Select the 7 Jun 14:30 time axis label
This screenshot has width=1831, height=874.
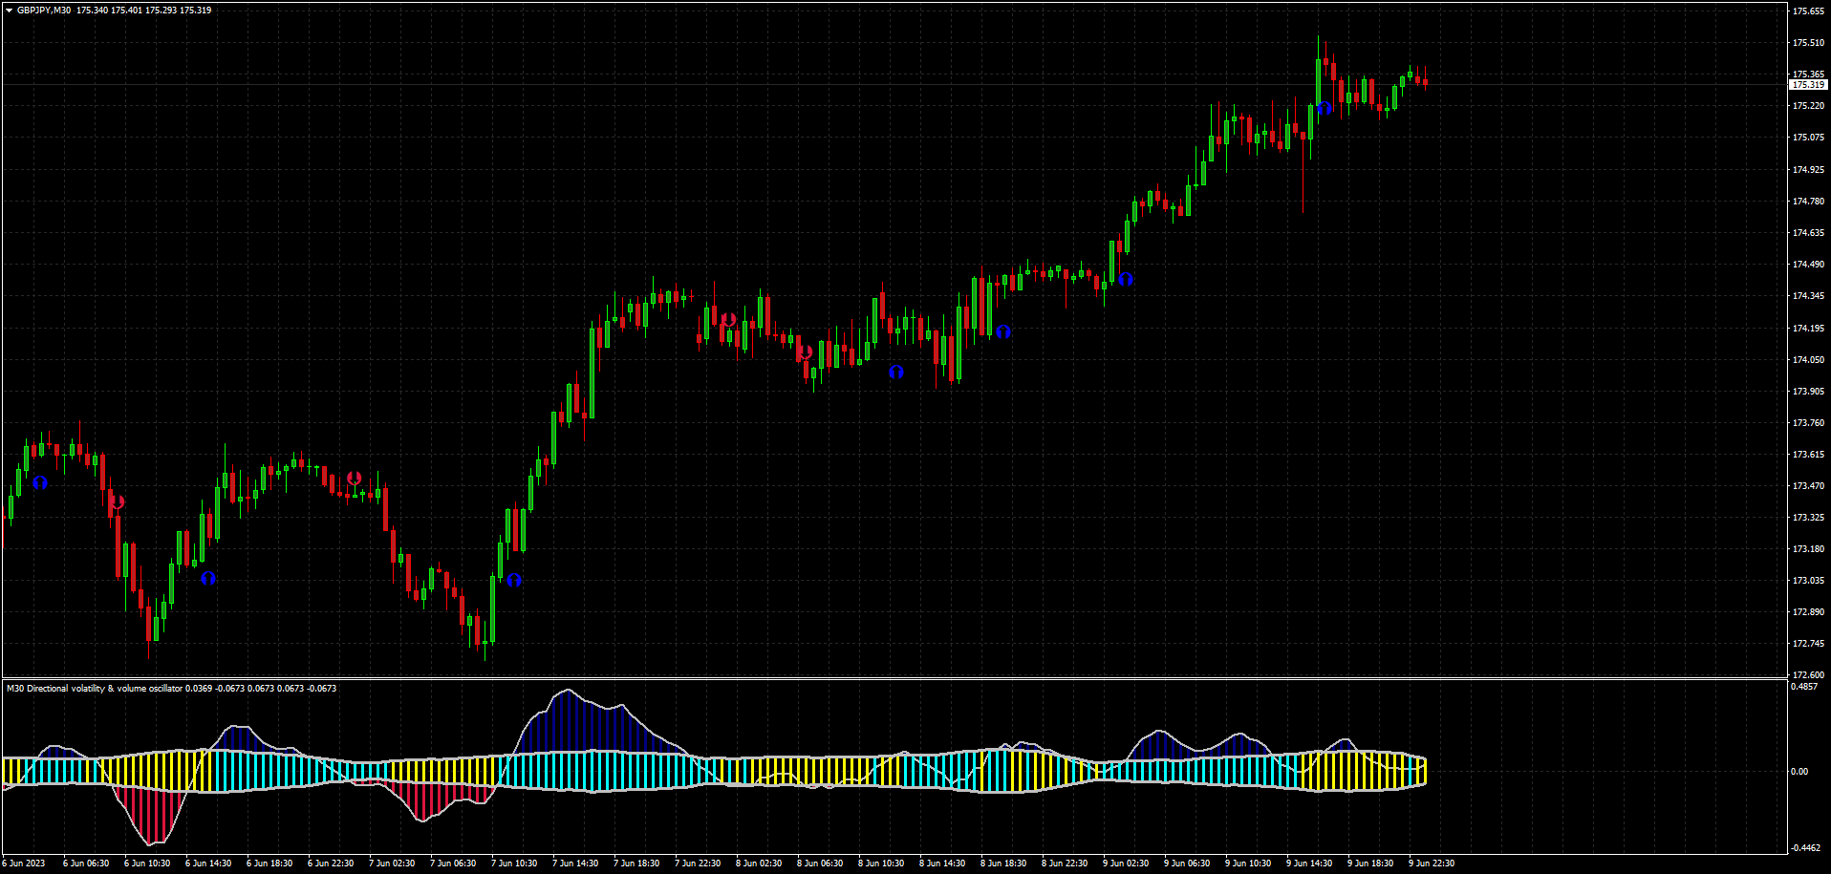click(575, 863)
